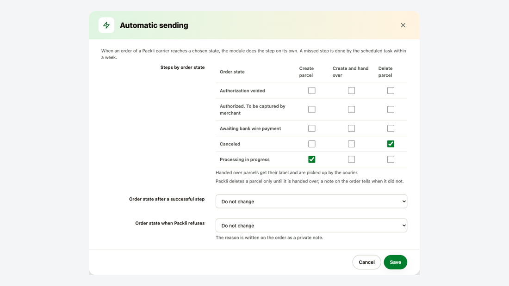
Task: Check Delete parcel for Authorized. To be captured
Action: point(391,110)
